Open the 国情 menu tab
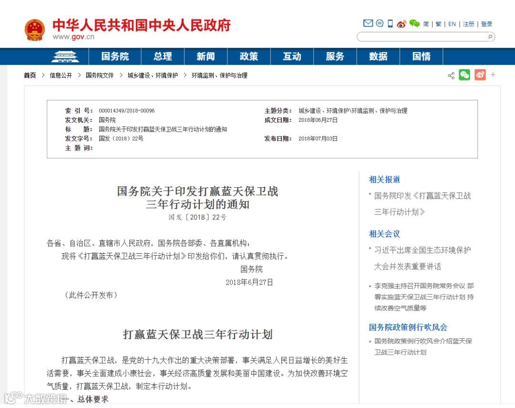This screenshot has height=408, width=515. point(422,56)
